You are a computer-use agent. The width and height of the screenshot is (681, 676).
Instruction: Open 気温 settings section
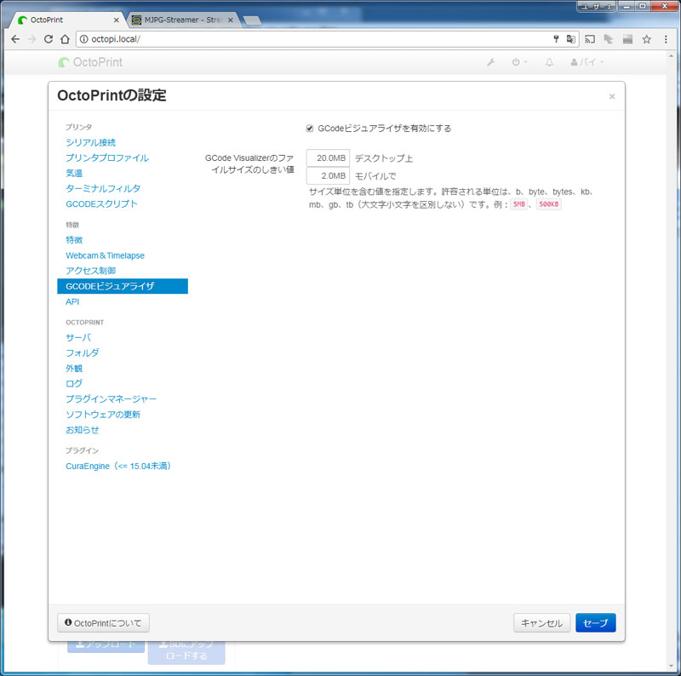tap(74, 174)
